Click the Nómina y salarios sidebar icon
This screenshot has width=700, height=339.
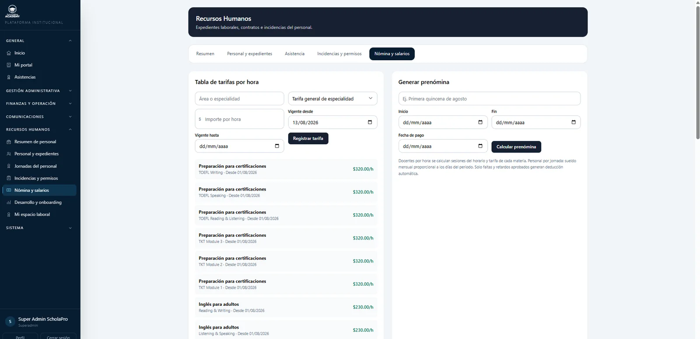[x=9, y=190]
